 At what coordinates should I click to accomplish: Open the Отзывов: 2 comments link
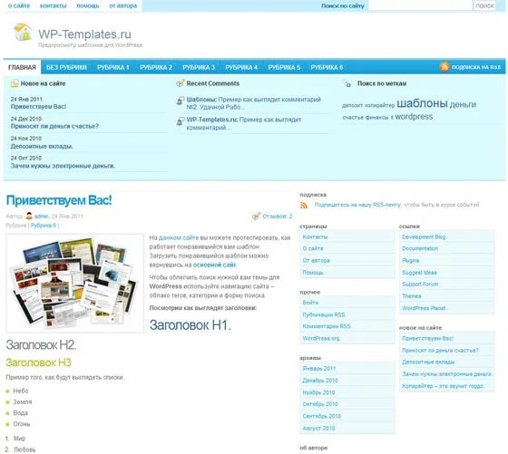[278, 217]
